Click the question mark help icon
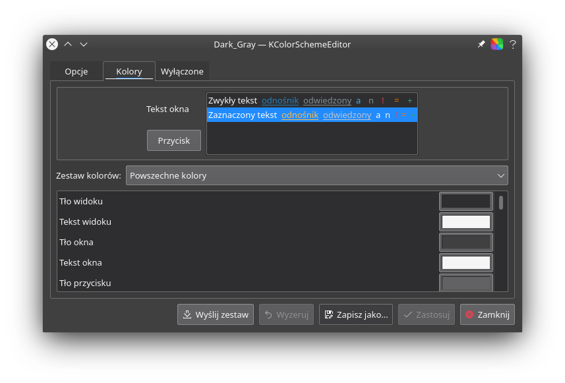 tap(513, 44)
